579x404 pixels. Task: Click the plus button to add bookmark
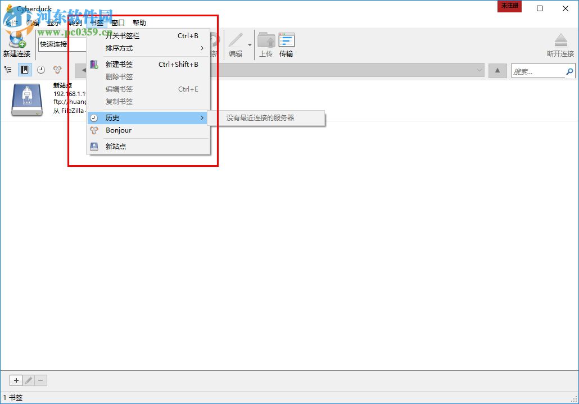click(x=16, y=380)
